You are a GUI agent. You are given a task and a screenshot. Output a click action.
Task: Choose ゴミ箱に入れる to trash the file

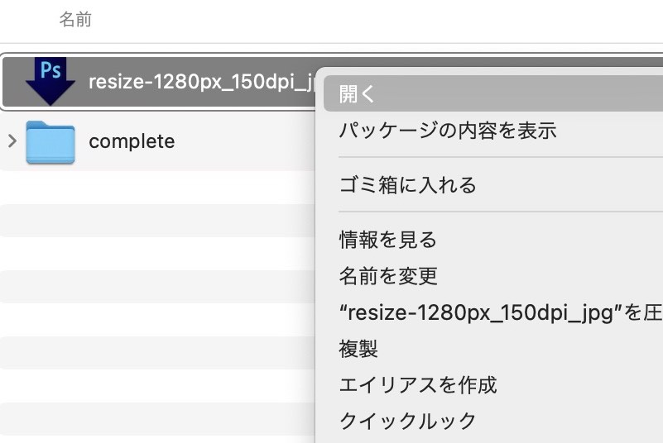pos(408,185)
